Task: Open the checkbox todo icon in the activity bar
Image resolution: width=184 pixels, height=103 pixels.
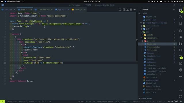Action: [x=181, y=63]
